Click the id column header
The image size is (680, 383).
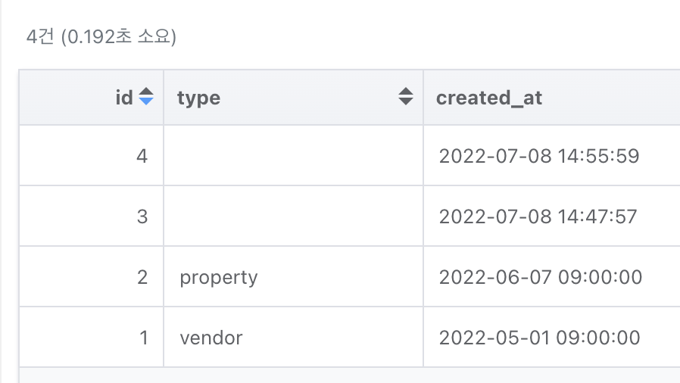tap(92, 98)
